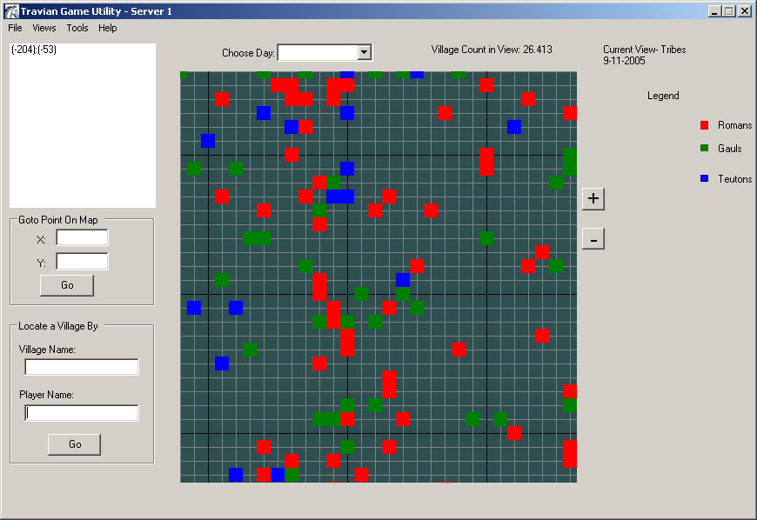The height and width of the screenshot is (520, 757).
Task: Click the Player Name: label
Action: (x=46, y=395)
